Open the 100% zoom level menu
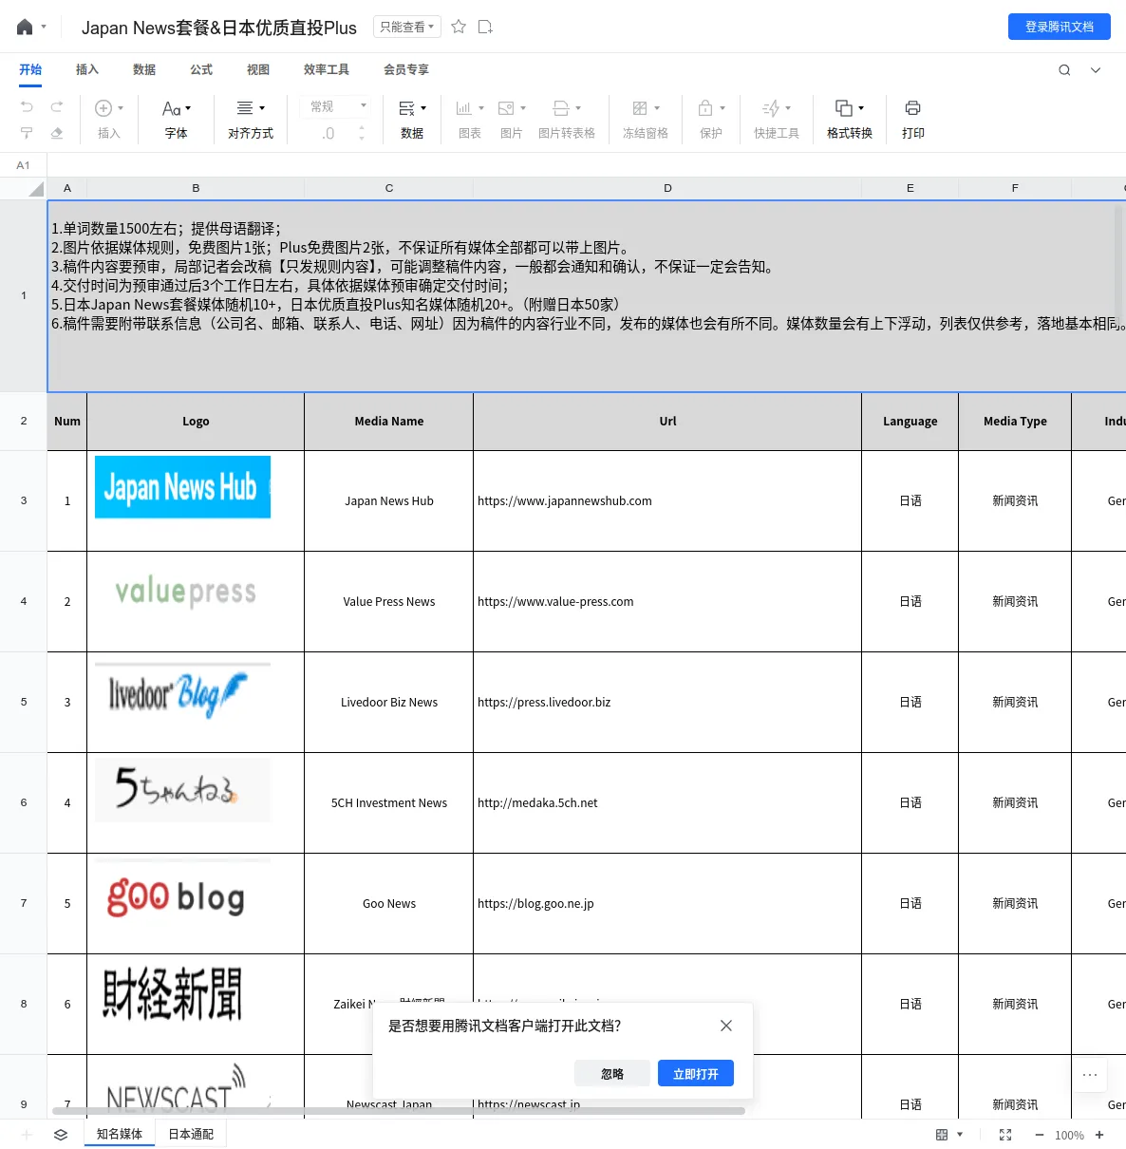The height and width of the screenshot is (1149, 1126). 1069,1135
